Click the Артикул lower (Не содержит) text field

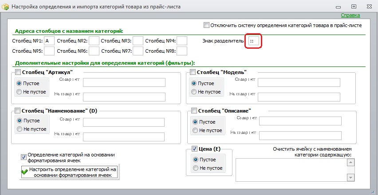point(124,97)
